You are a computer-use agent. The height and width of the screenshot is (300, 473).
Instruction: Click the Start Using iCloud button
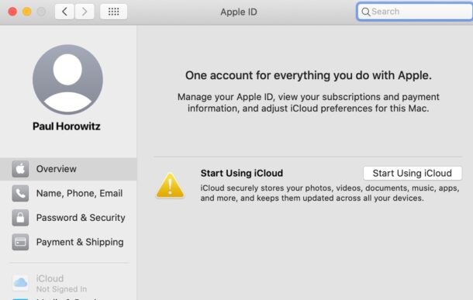(x=413, y=174)
